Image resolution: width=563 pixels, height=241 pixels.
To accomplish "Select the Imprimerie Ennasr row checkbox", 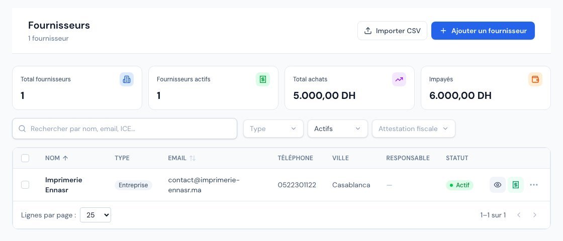I will [25, 185].
